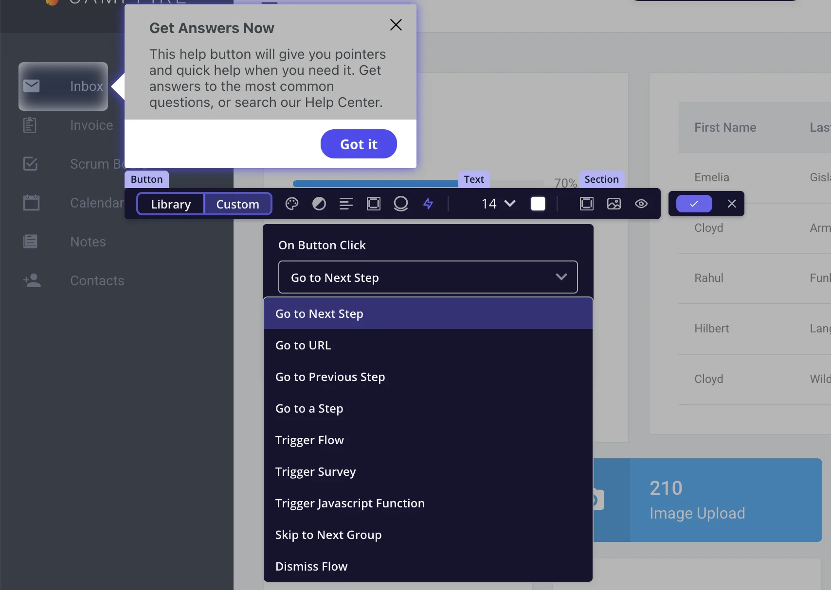The height and width of the screenshot is (590, 831).
Task: Choose Go to Previous Step option
Action: point(428,377)
